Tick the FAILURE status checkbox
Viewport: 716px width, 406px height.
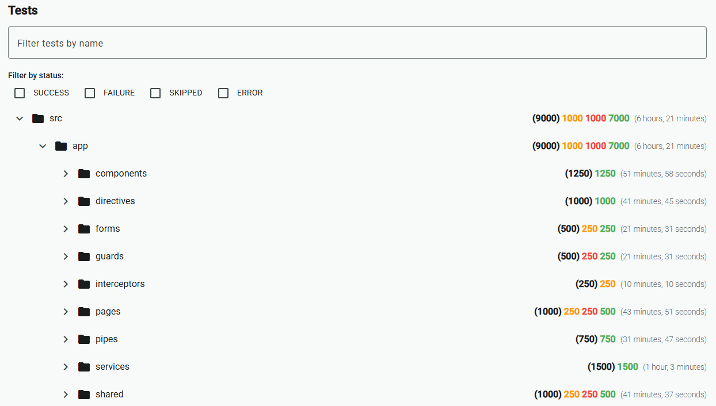(x=90, y=93)
